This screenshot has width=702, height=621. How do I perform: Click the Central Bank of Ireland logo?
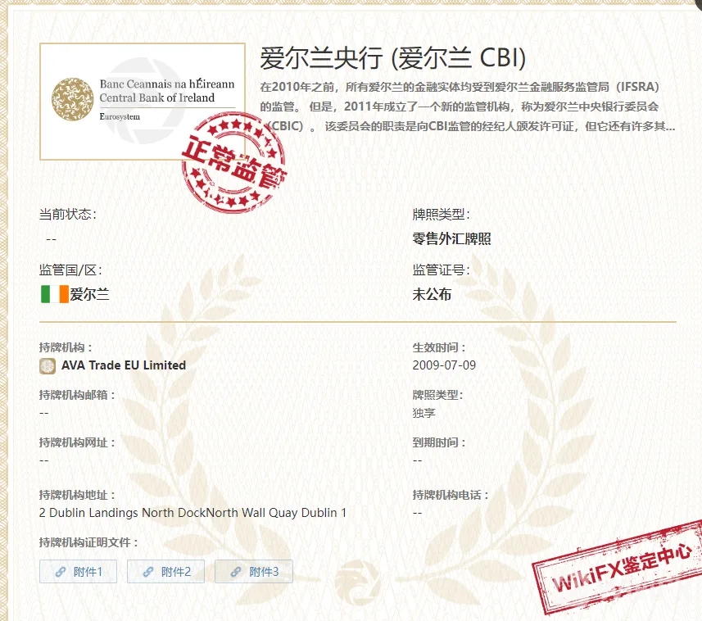143,102
